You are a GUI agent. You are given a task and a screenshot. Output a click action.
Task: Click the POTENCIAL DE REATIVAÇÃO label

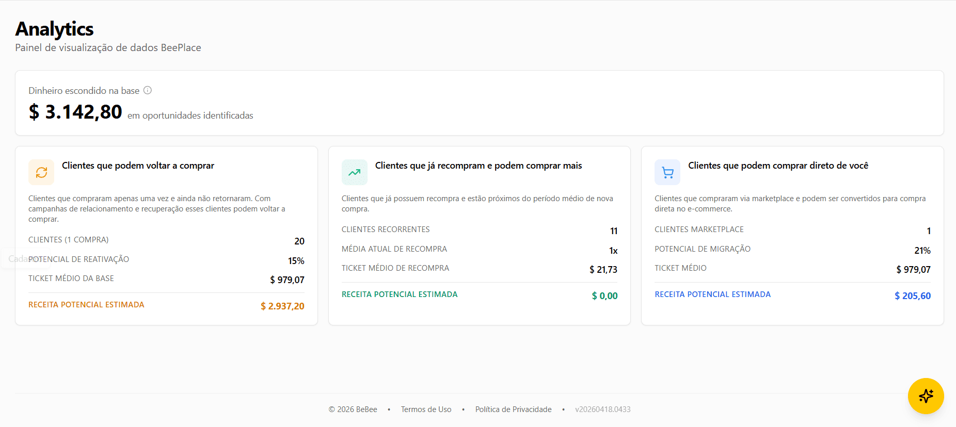tap(79, 259)
